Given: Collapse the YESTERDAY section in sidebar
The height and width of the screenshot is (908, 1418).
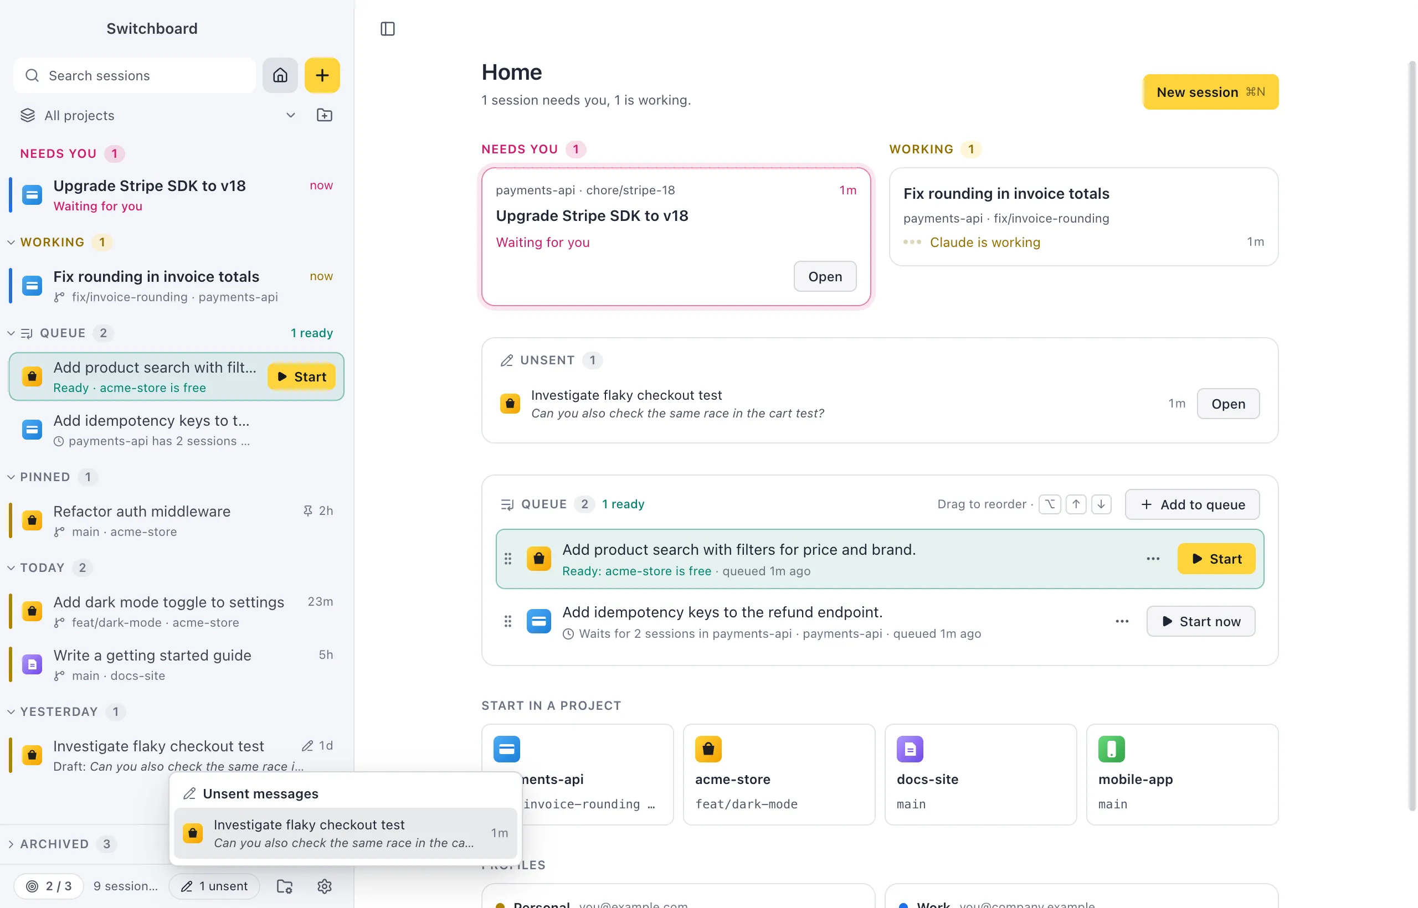Looking at the screenshot, I should pyautogui.click(x=11, y=711).
